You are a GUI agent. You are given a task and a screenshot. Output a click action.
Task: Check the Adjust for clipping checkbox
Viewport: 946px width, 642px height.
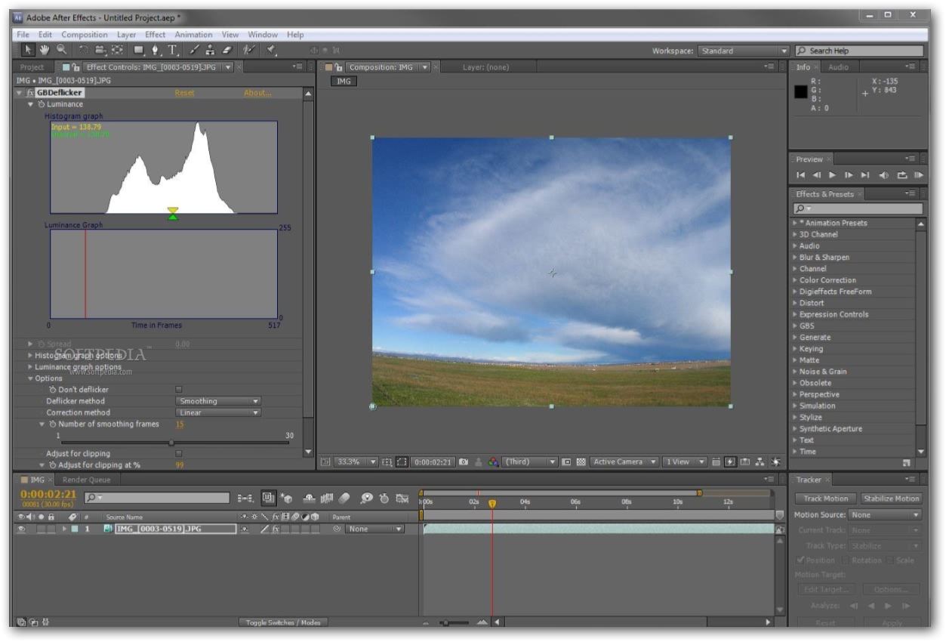pos(179,454)
